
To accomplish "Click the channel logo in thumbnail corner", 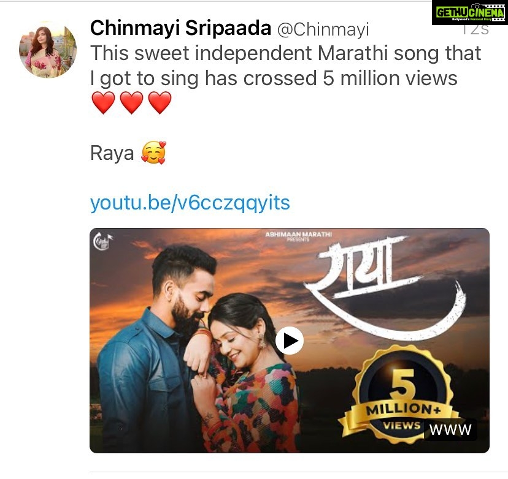I will click(102, 241).
